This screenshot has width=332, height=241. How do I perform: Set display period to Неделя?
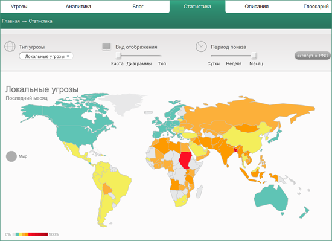234,63
